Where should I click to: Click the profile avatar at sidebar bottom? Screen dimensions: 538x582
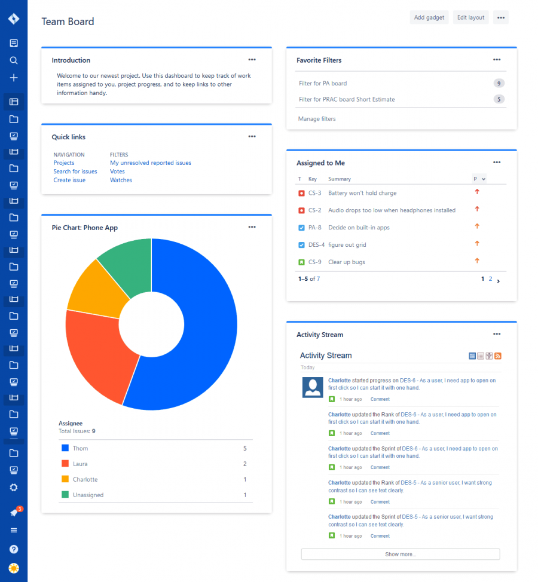coord(14,568)
